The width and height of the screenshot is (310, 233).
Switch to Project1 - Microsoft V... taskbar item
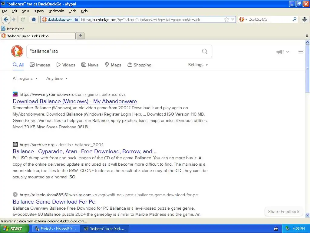coord(56,229)
